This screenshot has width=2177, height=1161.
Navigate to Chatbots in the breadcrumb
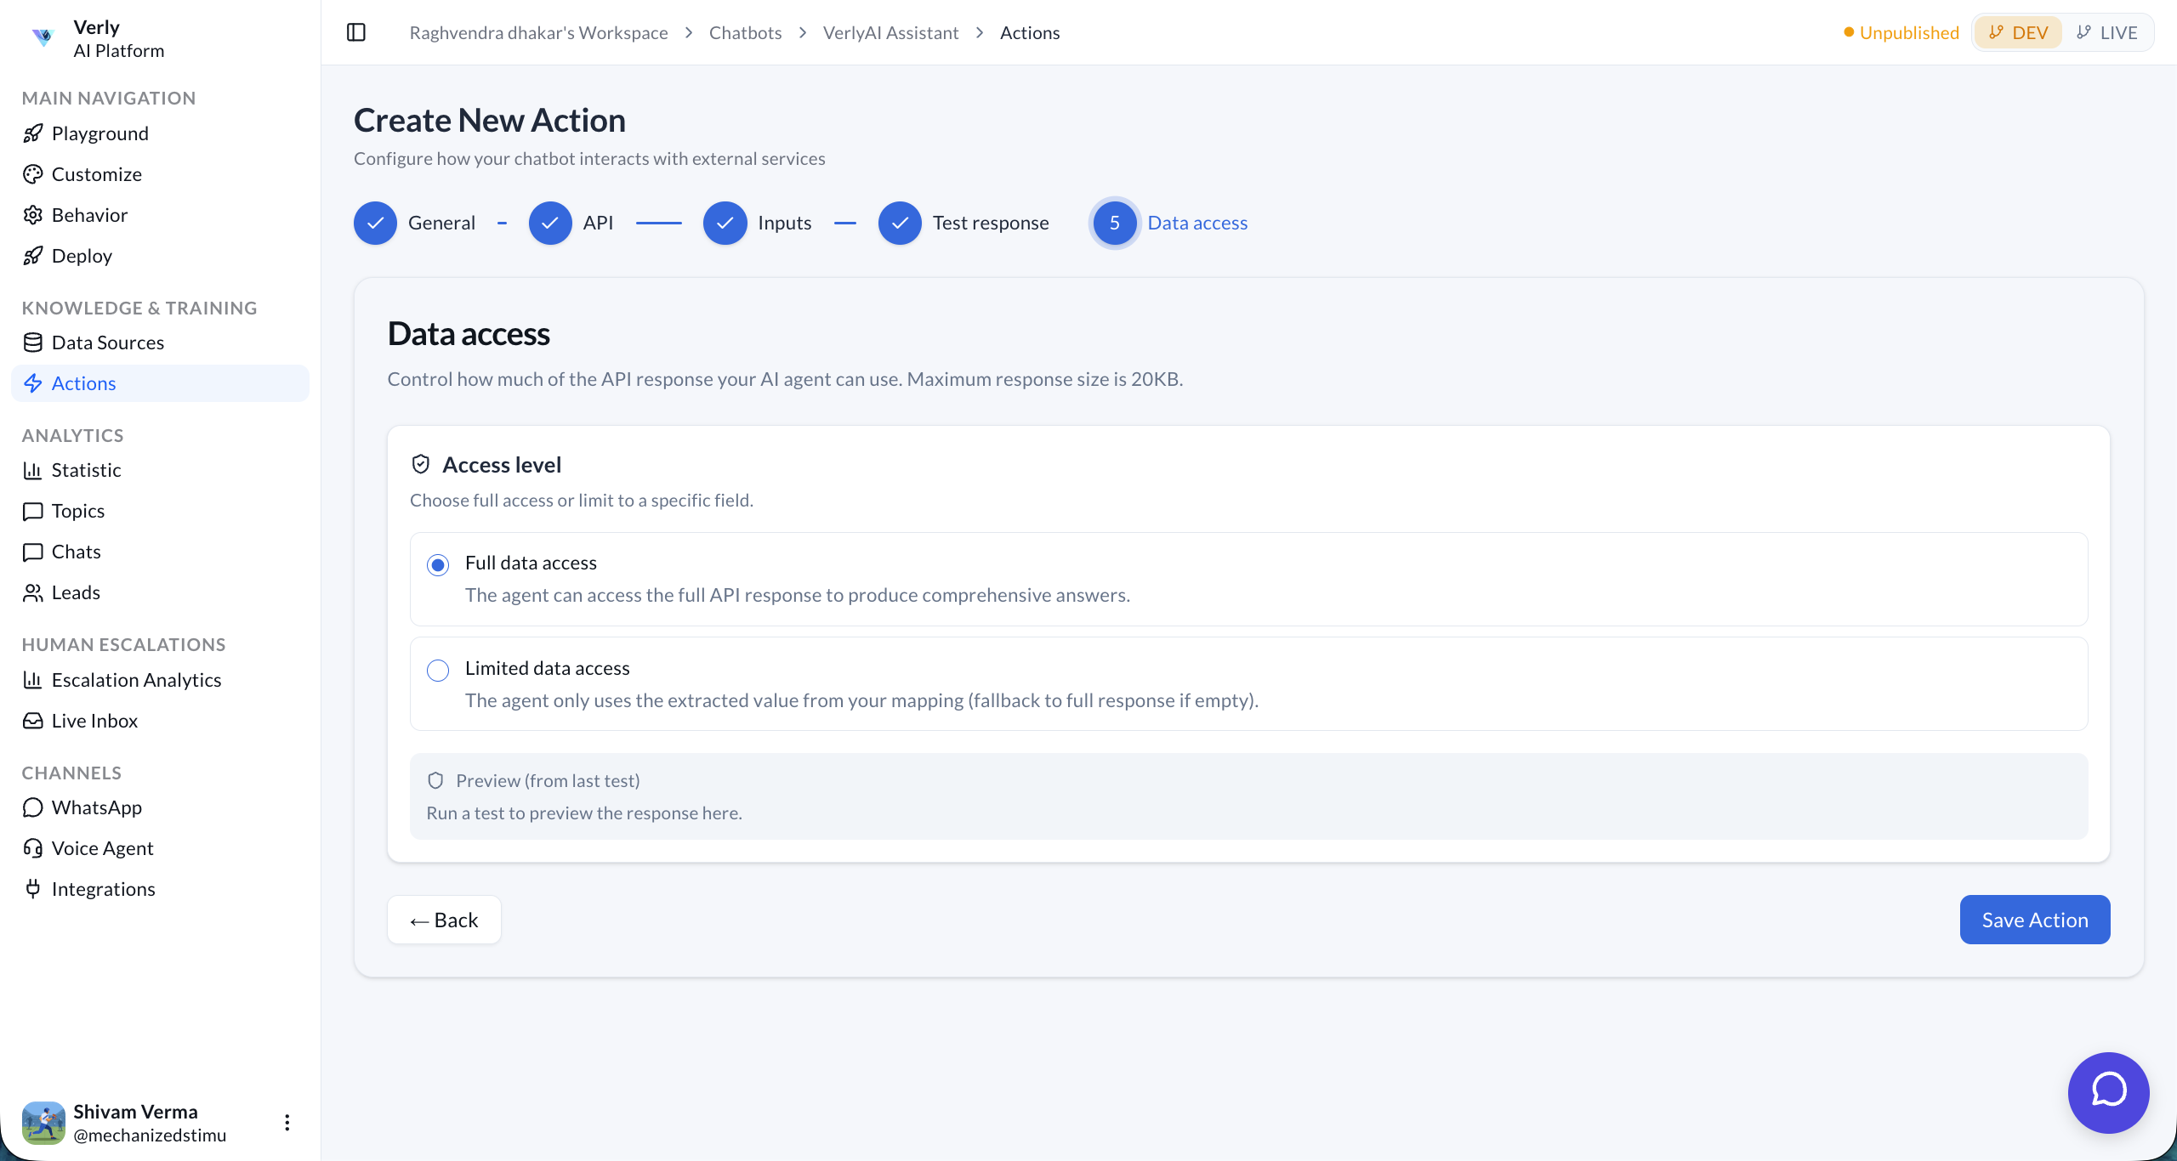click(745, 32)
